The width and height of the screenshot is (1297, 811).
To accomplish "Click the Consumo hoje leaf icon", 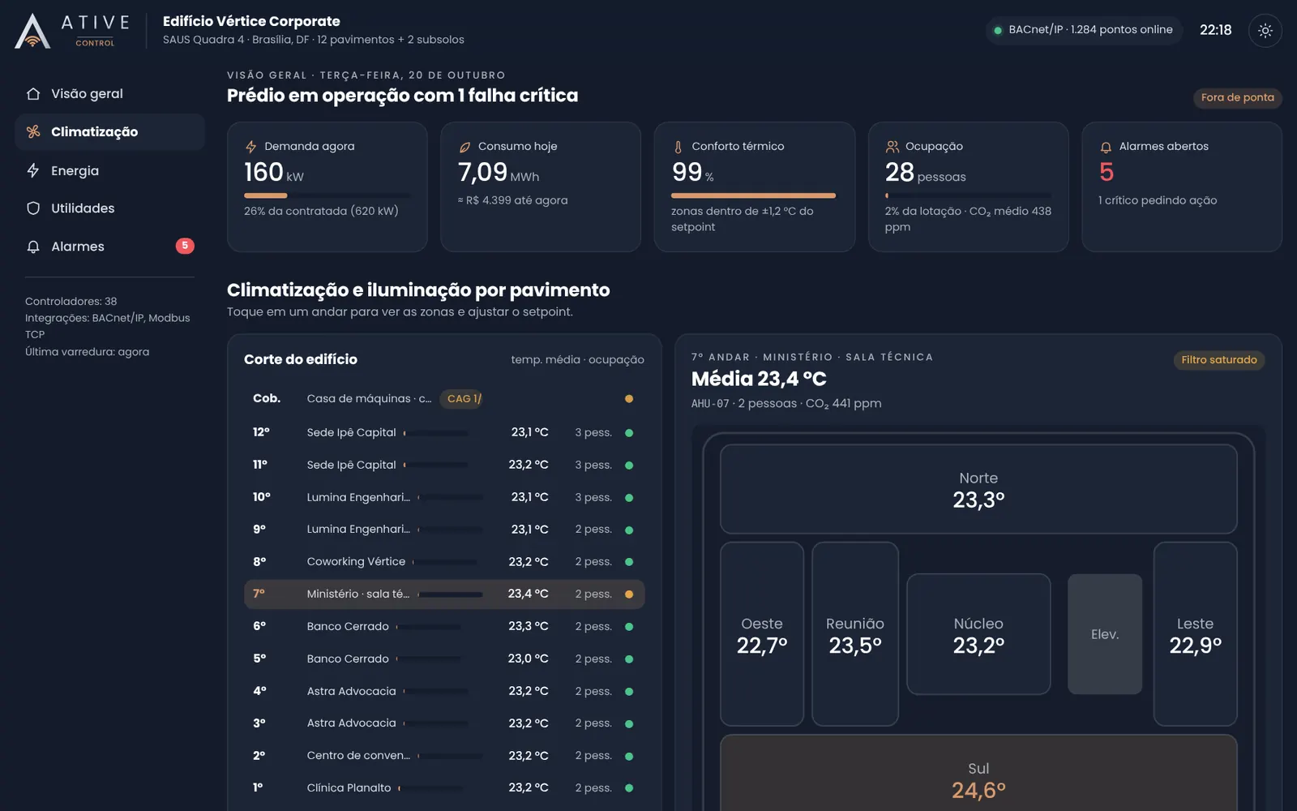I will pos(464,147).
